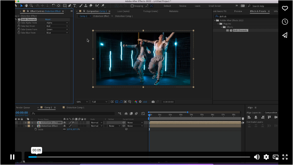Toggle stopwatch for Take Blue From
The image size is (293, 165).
pyautogui.click(x=19, y=33)
